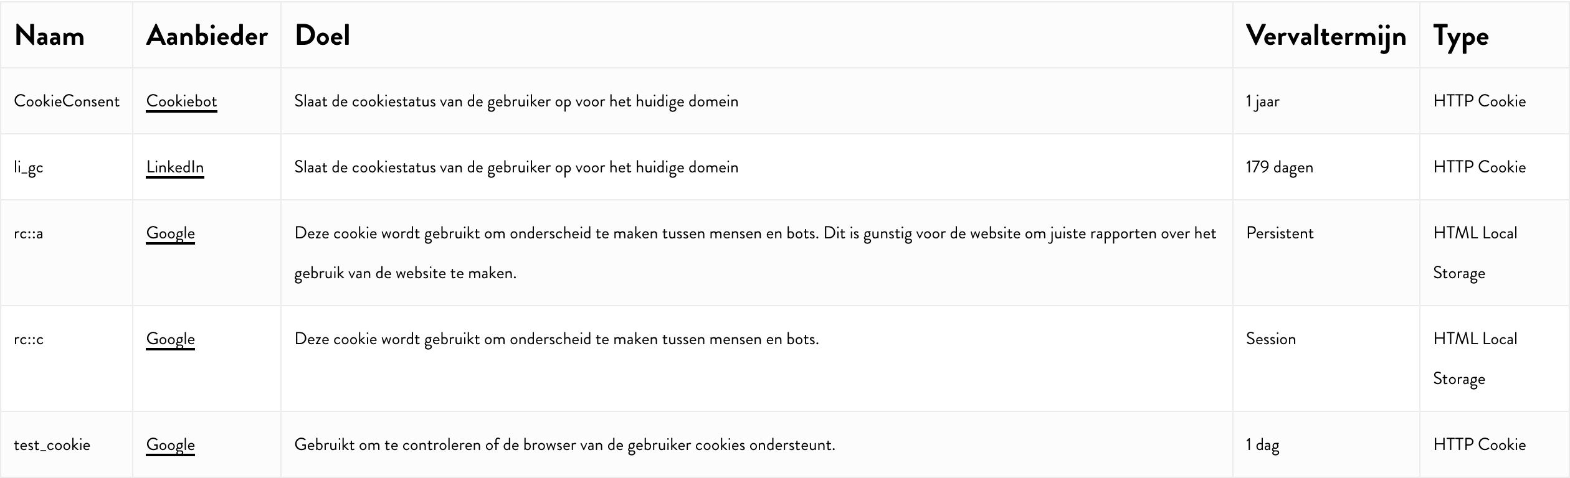Select the li_gc cookie name
The height and width of the screenshot is (478, 1570).
point(29,167)
